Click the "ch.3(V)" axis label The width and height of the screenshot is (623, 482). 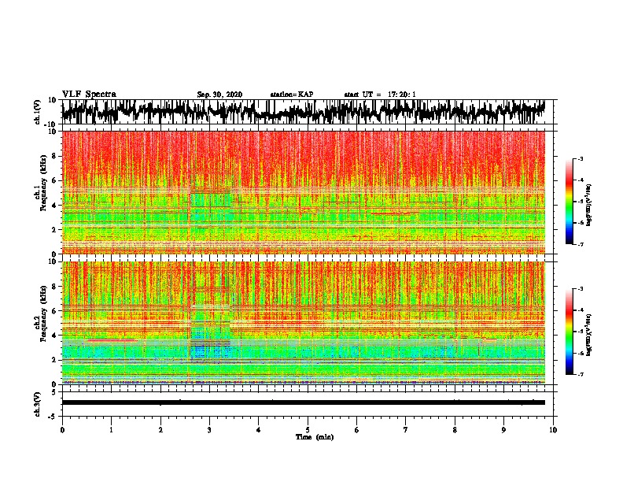click(x=38, y=404)
